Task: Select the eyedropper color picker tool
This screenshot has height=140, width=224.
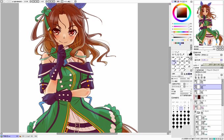Action: pyautogui.click(x=183, y=55)
